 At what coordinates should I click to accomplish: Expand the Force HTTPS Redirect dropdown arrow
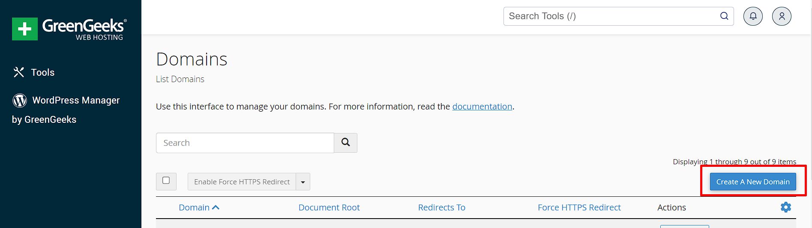pos(303,182)
